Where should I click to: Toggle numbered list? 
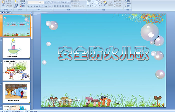click(59, 2)
